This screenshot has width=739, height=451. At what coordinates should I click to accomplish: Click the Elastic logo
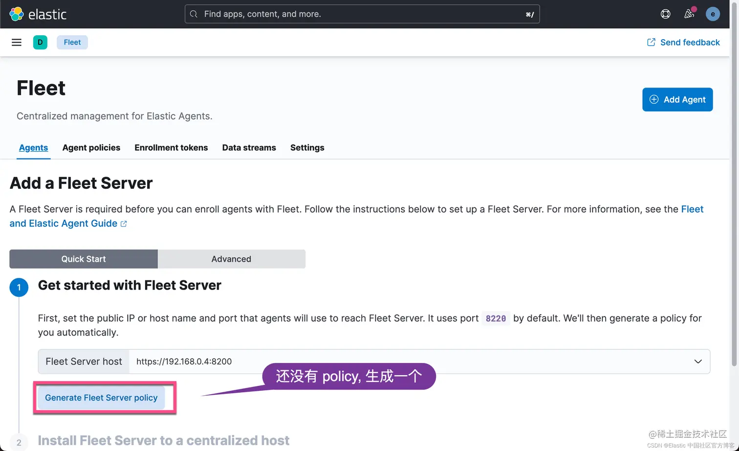tap(38, 14)
